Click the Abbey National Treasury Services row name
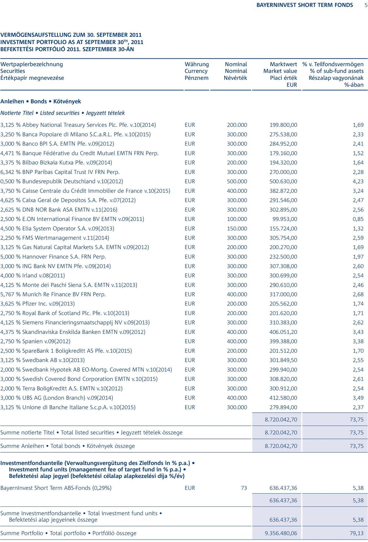 coord(78,125)
